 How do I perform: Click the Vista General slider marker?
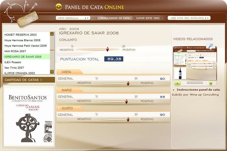pyautogui.click(x=128, y=83)
